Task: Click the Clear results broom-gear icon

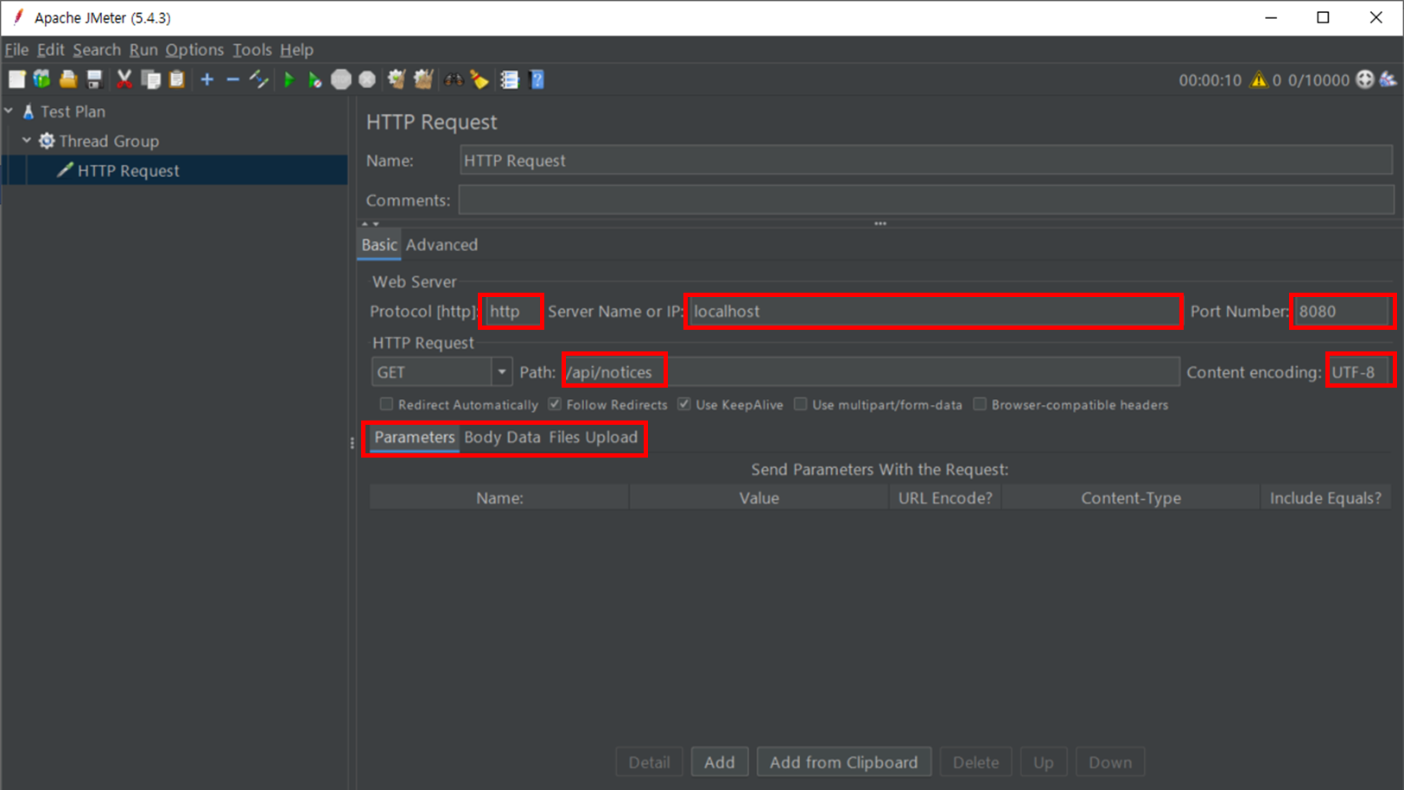Action: pos(397,80)
